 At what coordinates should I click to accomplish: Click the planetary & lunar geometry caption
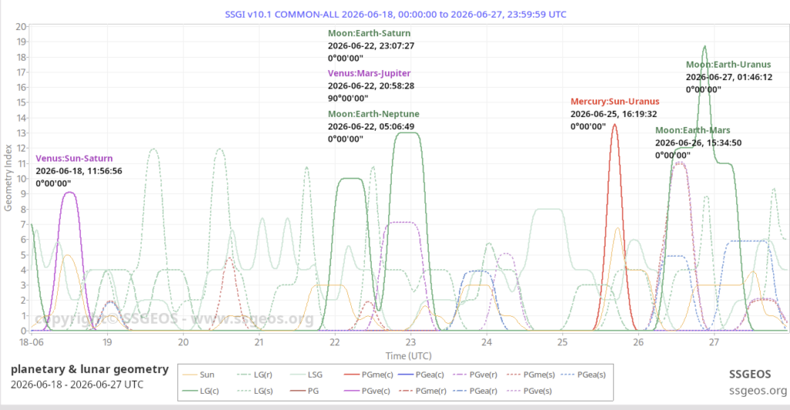coord(89,369)
